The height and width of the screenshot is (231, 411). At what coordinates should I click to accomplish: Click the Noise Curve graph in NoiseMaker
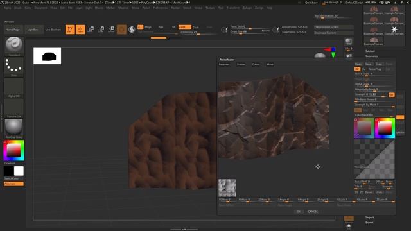click(374, 159)
